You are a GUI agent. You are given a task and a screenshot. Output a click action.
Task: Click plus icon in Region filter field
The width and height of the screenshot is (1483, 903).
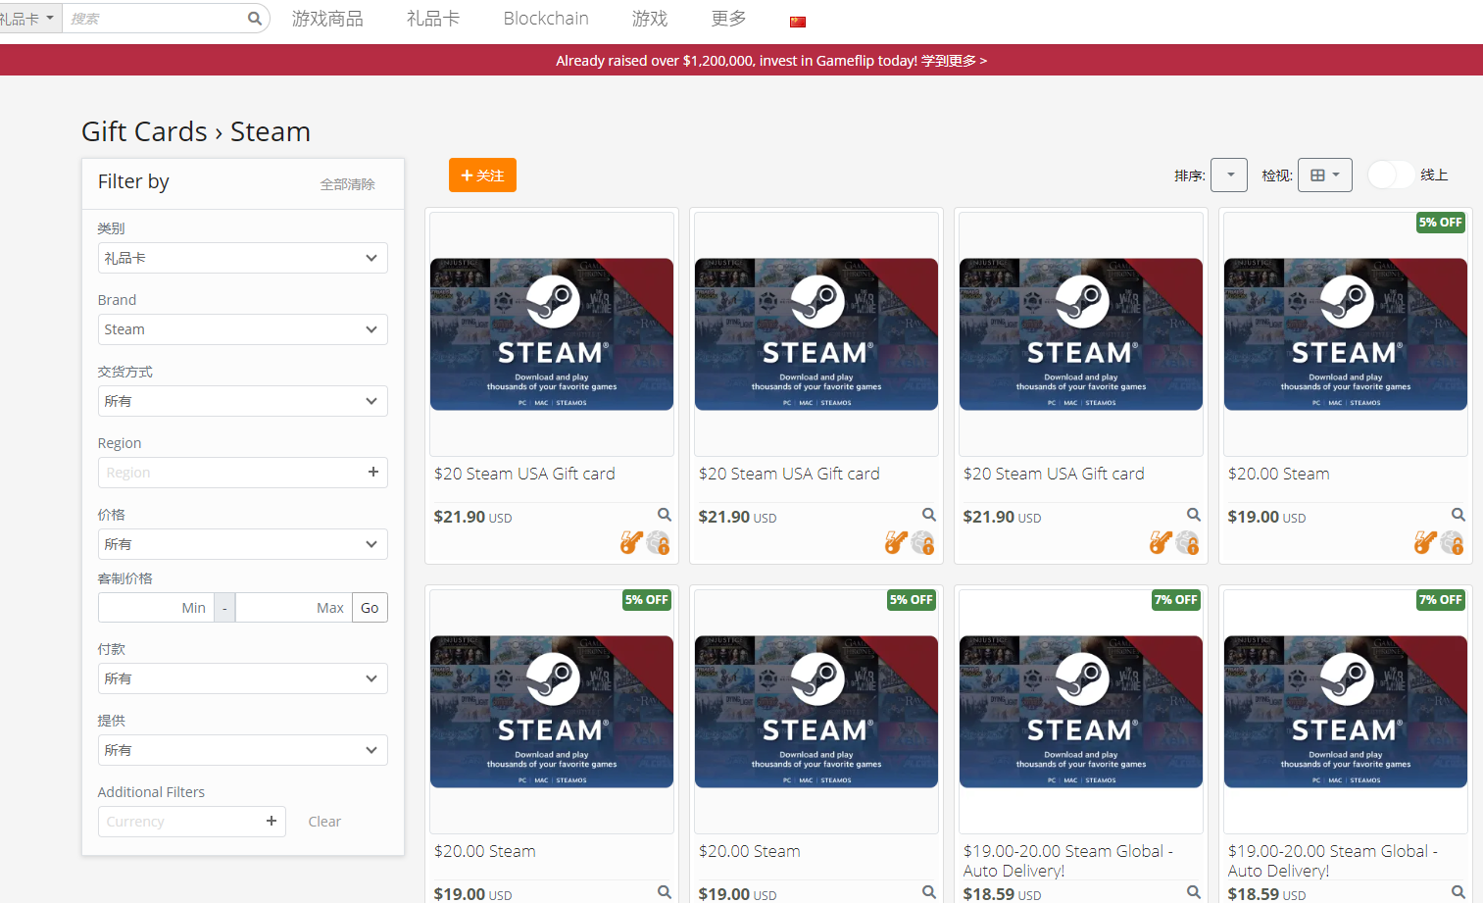[x=372, y=473]
